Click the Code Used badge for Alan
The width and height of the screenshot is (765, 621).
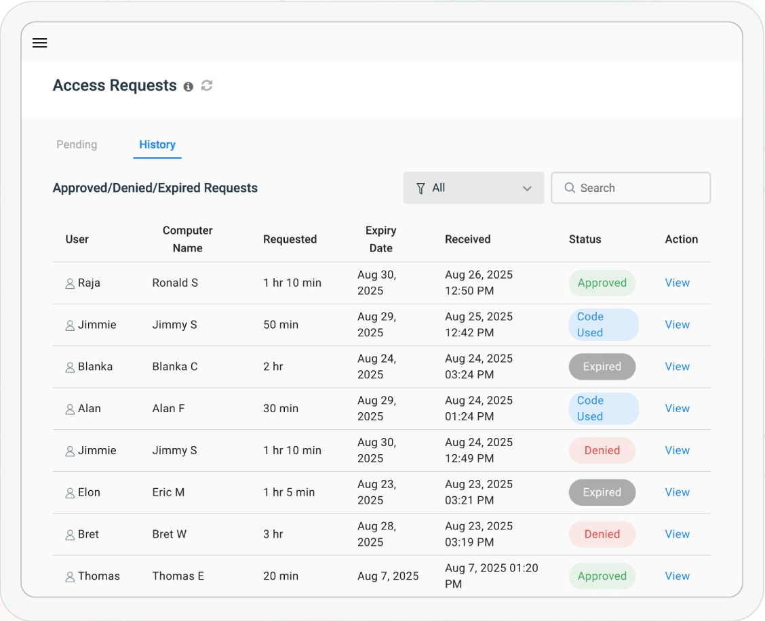603,409
